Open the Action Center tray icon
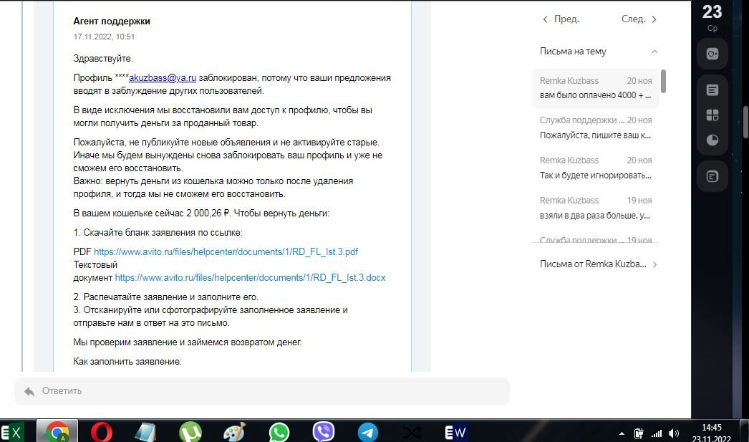The image size is (749, 442). click(x=639, y=433)
